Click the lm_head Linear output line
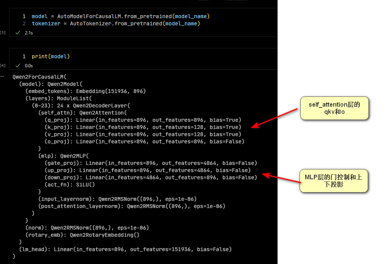Viewport: 387px width, 264px height. (x=125, y=249)
